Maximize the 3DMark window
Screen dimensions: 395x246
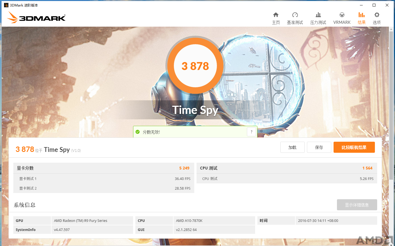click(374, 5)
